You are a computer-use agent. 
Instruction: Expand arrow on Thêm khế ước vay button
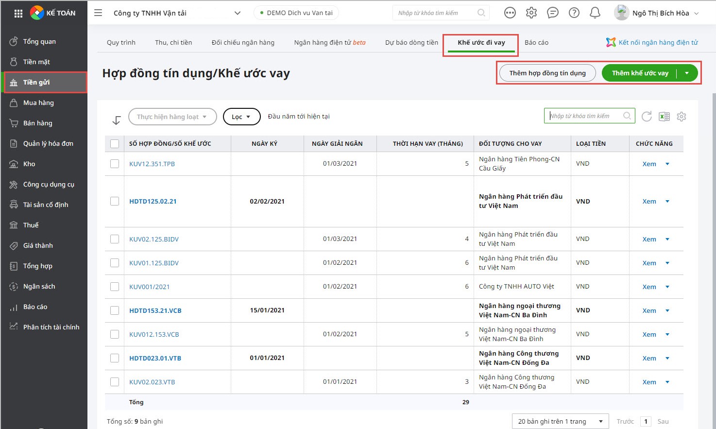687,73
